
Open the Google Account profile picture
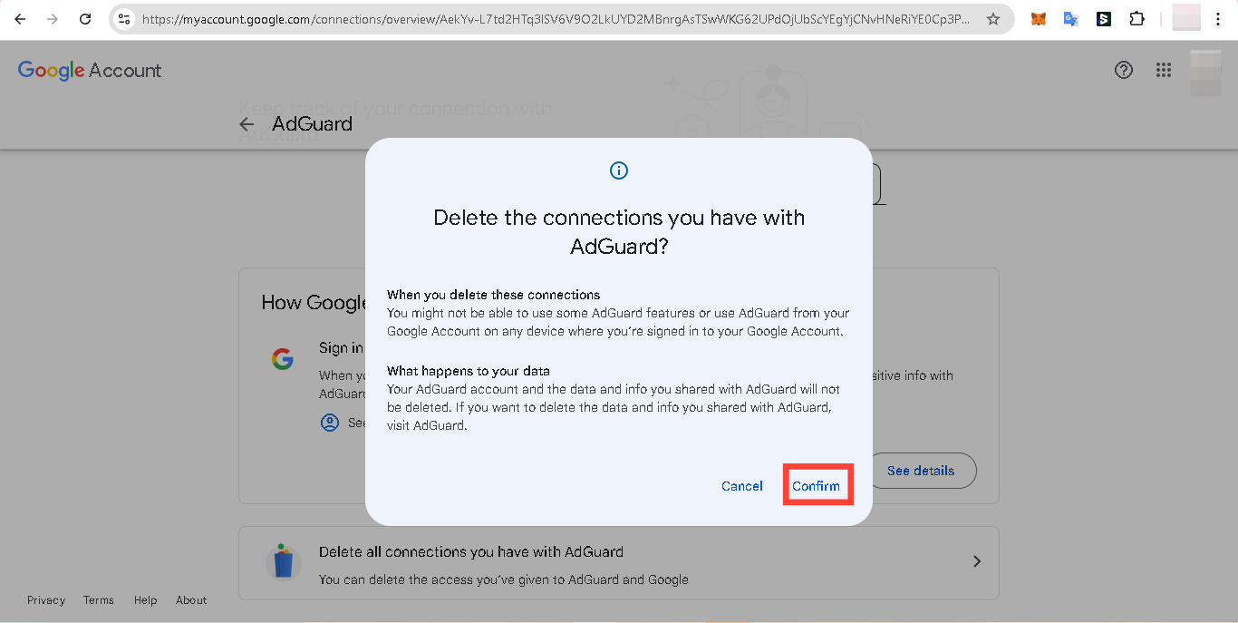pyautogui.click(x=1206, y=73)
